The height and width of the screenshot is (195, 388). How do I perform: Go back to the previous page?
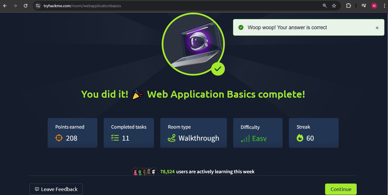tap(5, 6)
